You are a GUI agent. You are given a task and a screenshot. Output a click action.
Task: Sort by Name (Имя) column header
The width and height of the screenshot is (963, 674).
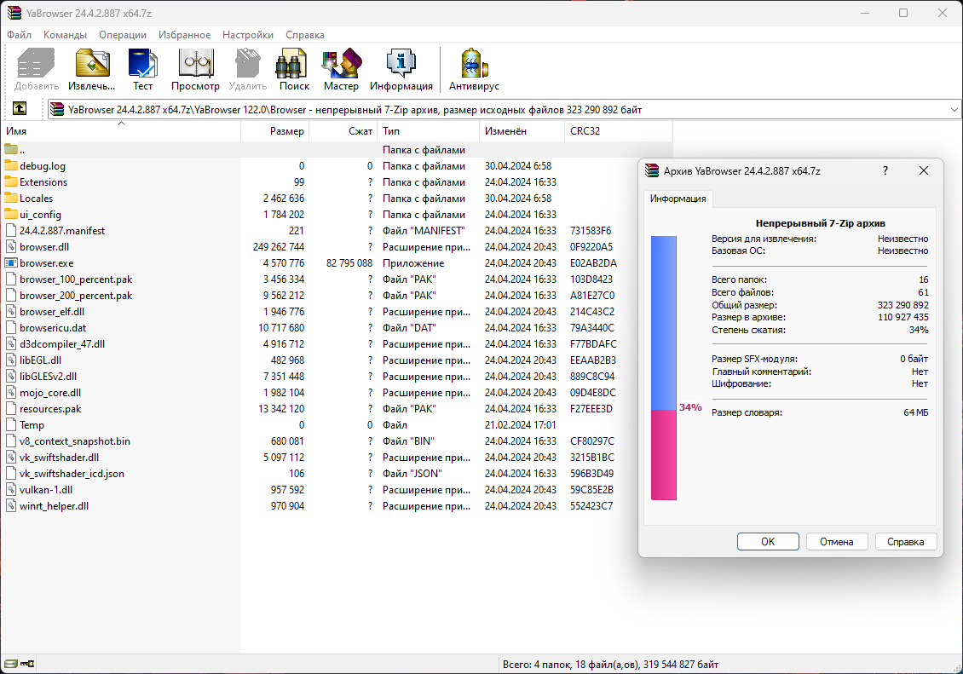click(x=120, y=130)
